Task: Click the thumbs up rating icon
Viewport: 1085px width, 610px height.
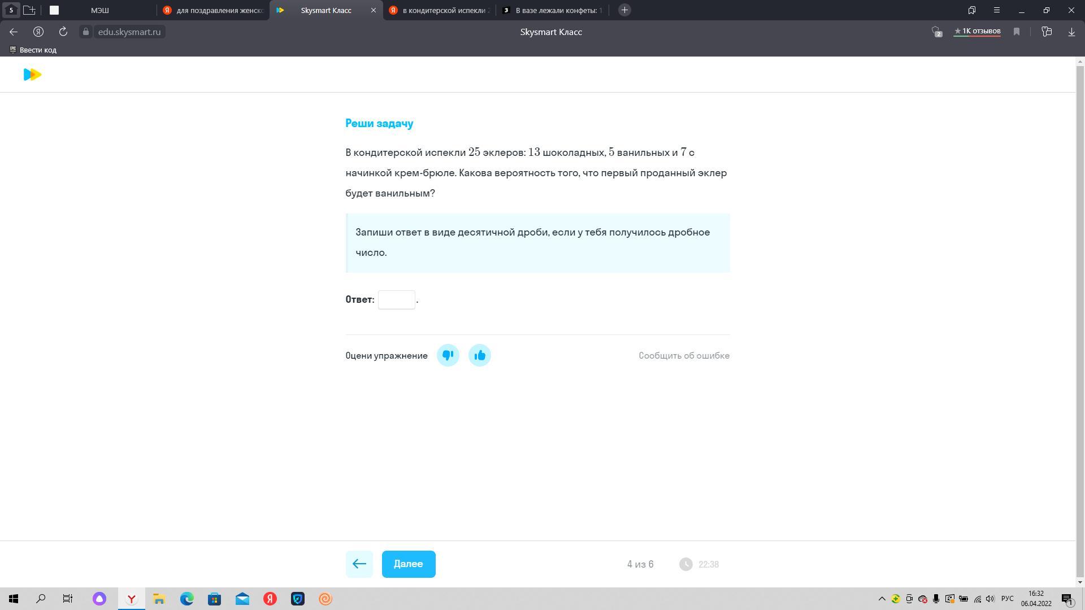Action: 479,355
